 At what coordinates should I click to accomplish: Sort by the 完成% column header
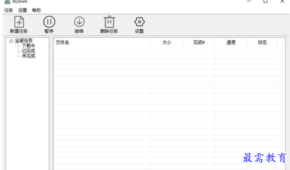199,42
